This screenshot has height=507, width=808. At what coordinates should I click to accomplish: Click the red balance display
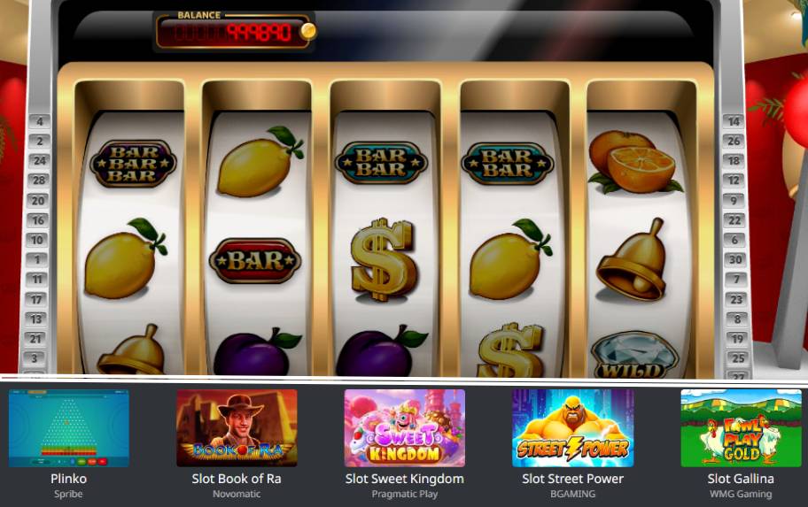coord(233,34)
